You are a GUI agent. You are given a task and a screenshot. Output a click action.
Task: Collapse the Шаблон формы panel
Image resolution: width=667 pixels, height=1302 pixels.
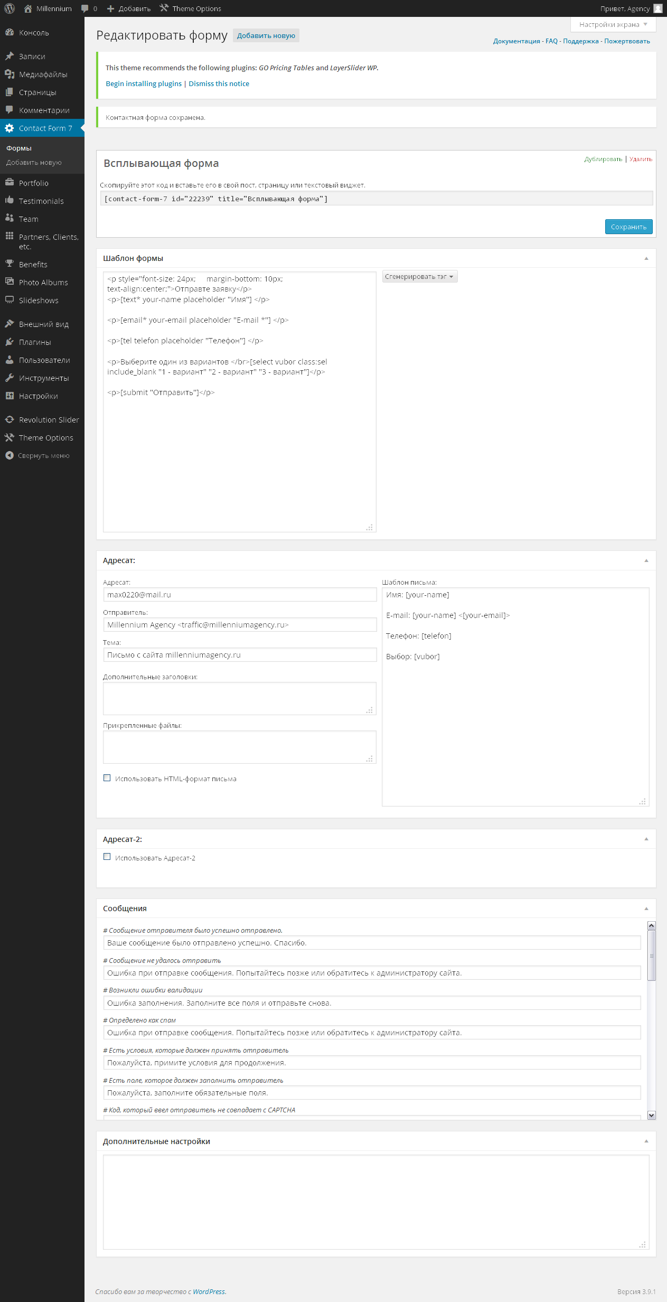pyautogui.click(x=646, y=258)
